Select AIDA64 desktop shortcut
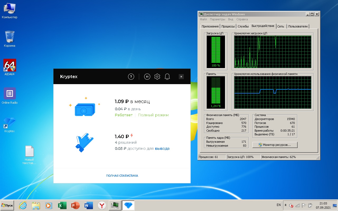 tap(10, 67)
